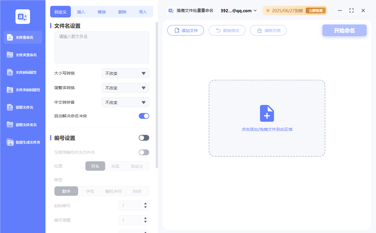The height and width of the screenshot is (233, 376).
Task: Click the 请输入新文件名 input field
Action: (101, 47)
